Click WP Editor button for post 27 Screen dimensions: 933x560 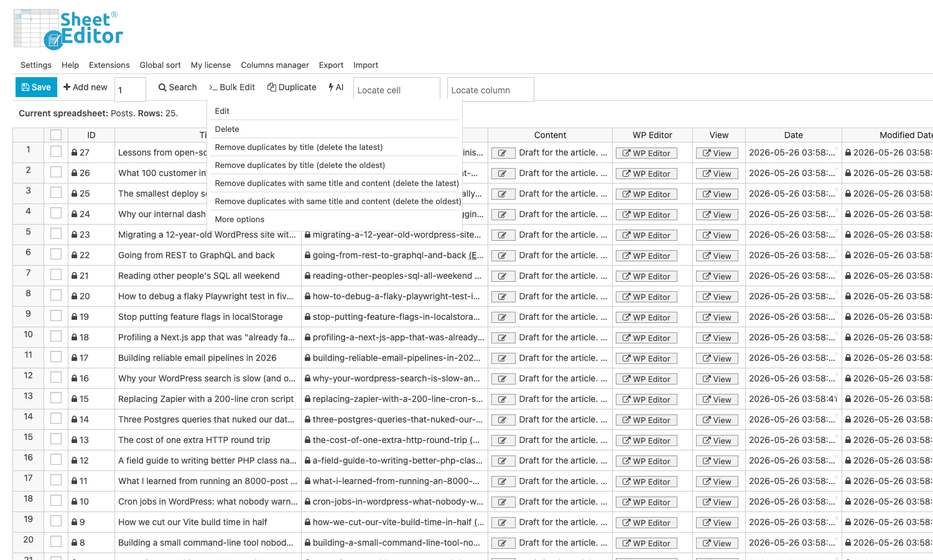pyautogui.click(x=646, y=153)
